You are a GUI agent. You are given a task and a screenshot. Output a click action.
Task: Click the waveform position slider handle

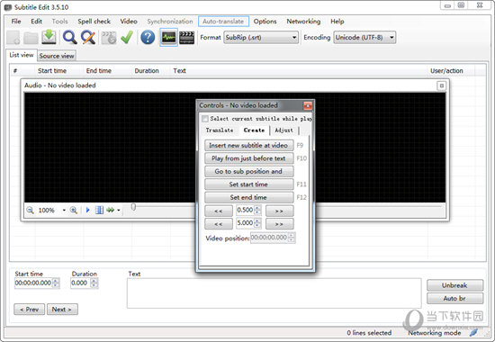click(x=133, y=207)
